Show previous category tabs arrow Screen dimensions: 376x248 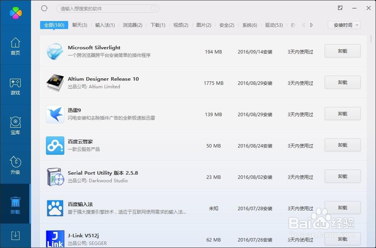click(303, 25)
